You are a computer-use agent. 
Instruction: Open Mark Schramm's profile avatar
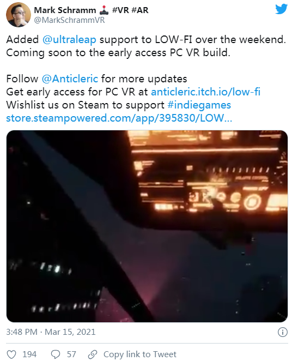(19, 15)
